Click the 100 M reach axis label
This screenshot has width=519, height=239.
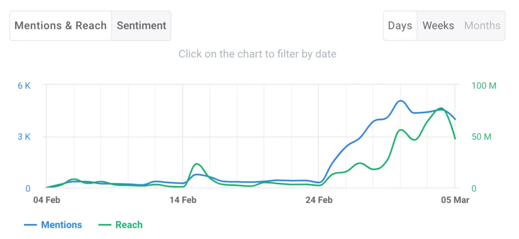[x=484, y=86]
